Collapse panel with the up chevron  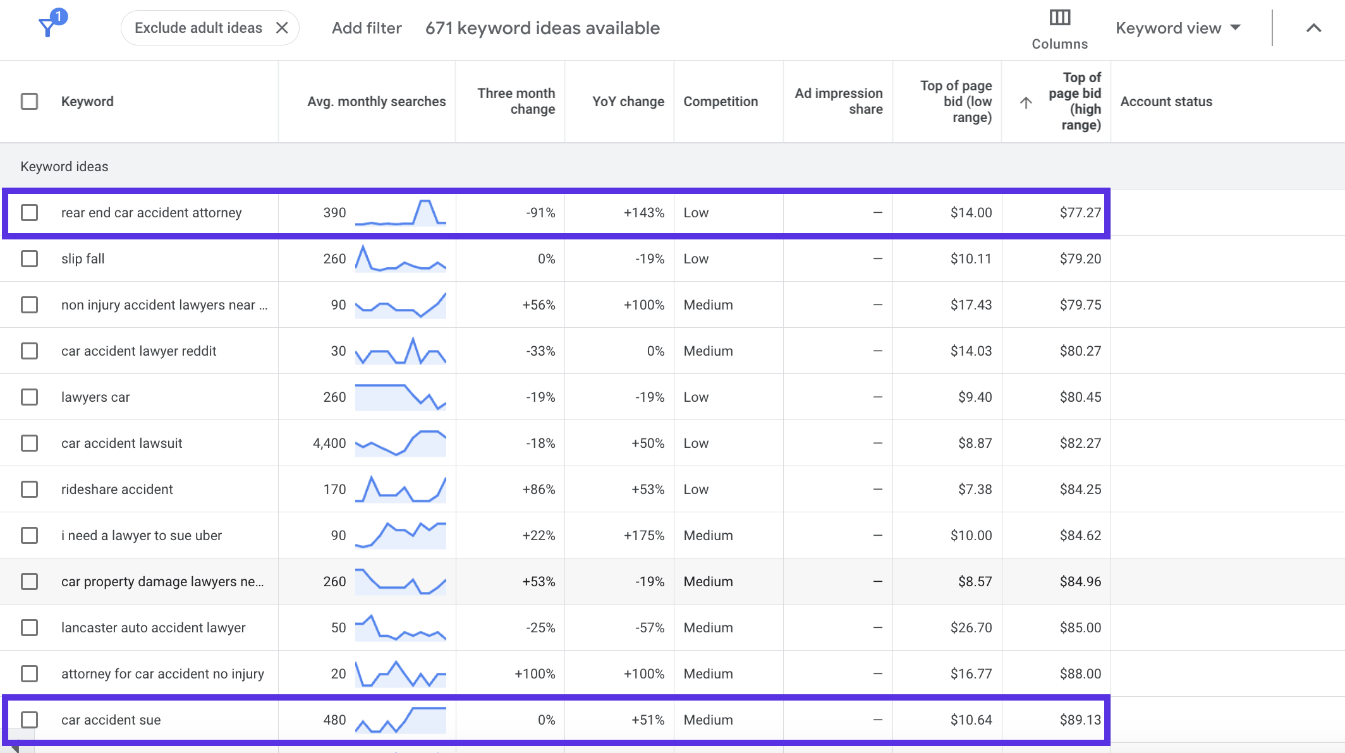[1313, 28]
